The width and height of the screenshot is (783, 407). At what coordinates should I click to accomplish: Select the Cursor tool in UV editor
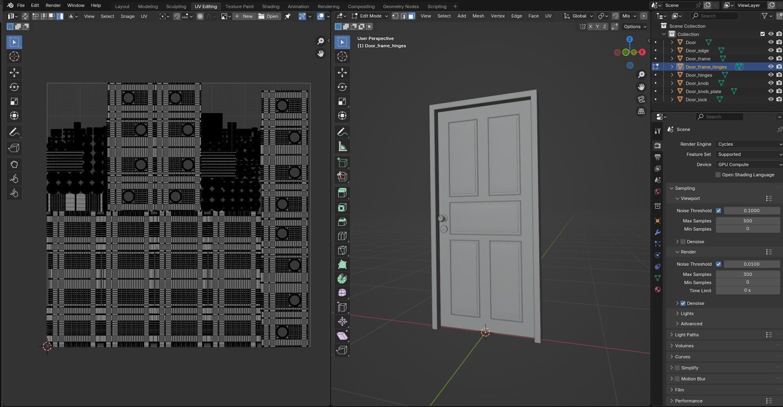tap(14, 56)
